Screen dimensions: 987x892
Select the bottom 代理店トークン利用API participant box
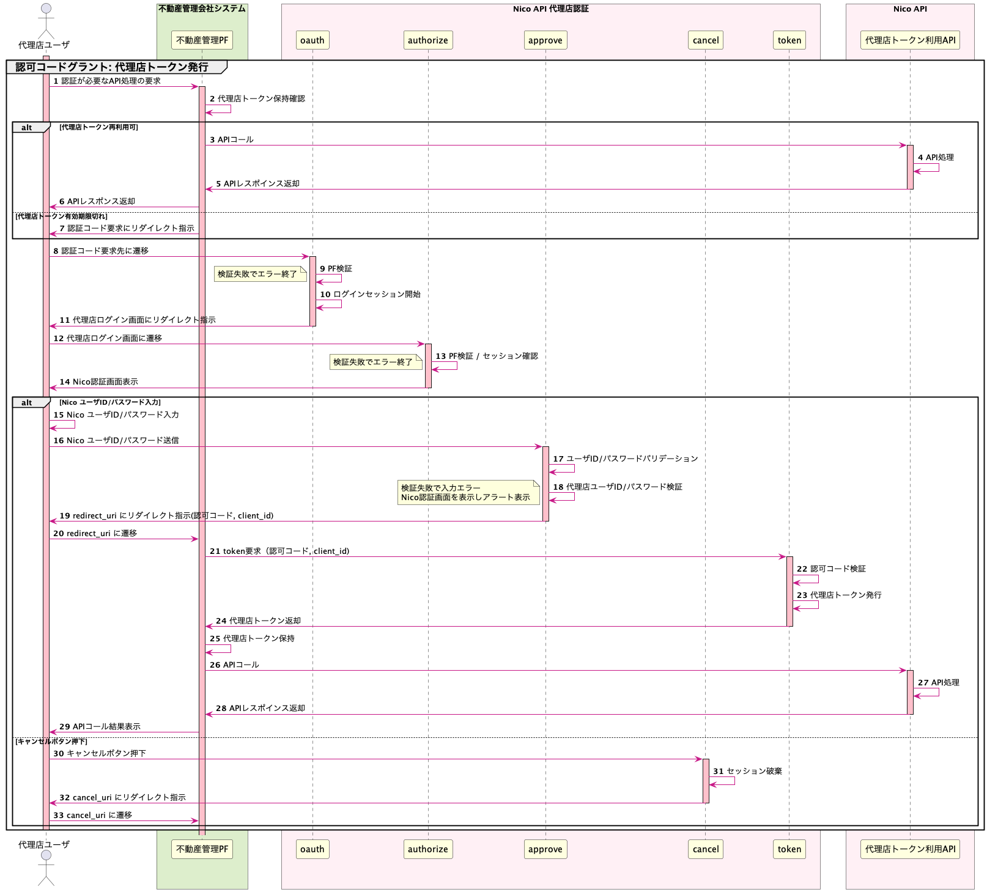coord(910,849)
